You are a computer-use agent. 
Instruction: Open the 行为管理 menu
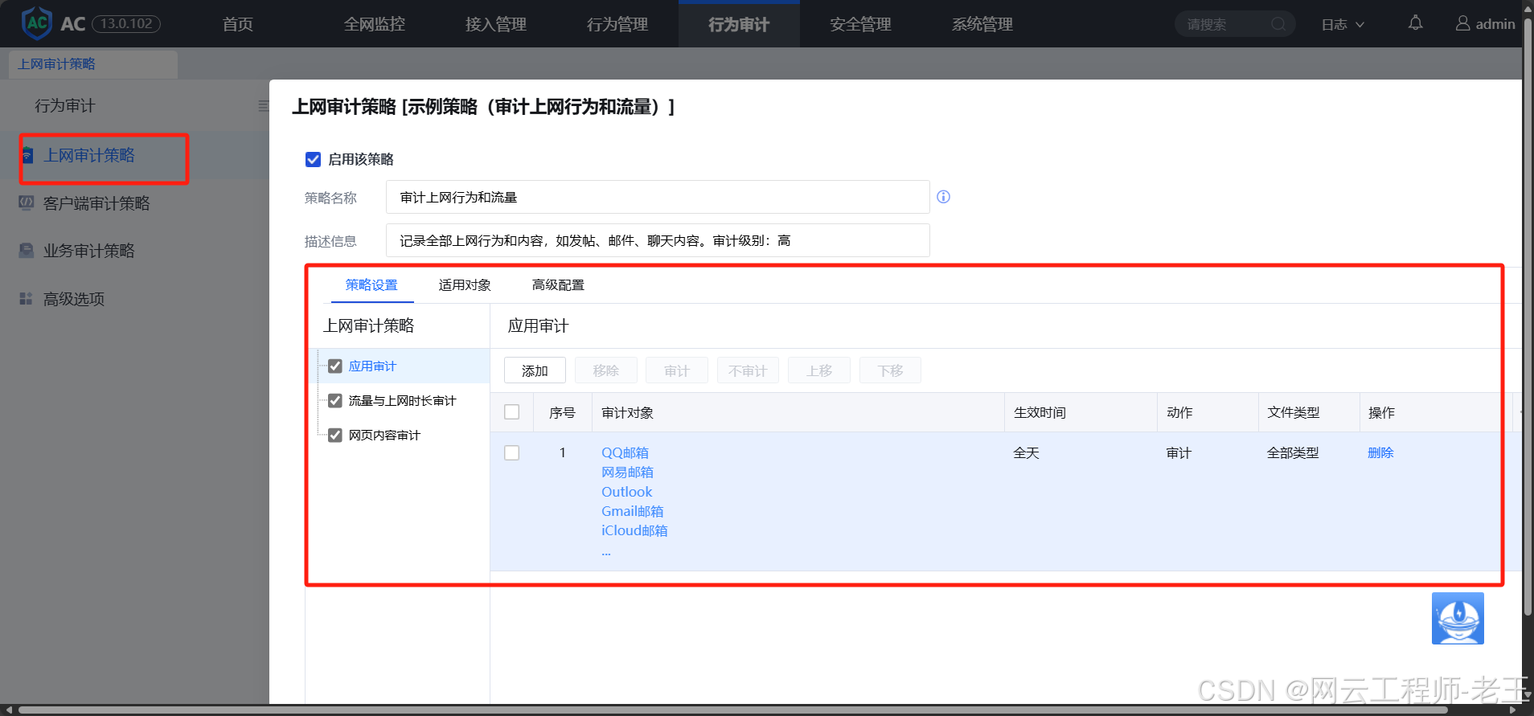[x=617, y=24]
